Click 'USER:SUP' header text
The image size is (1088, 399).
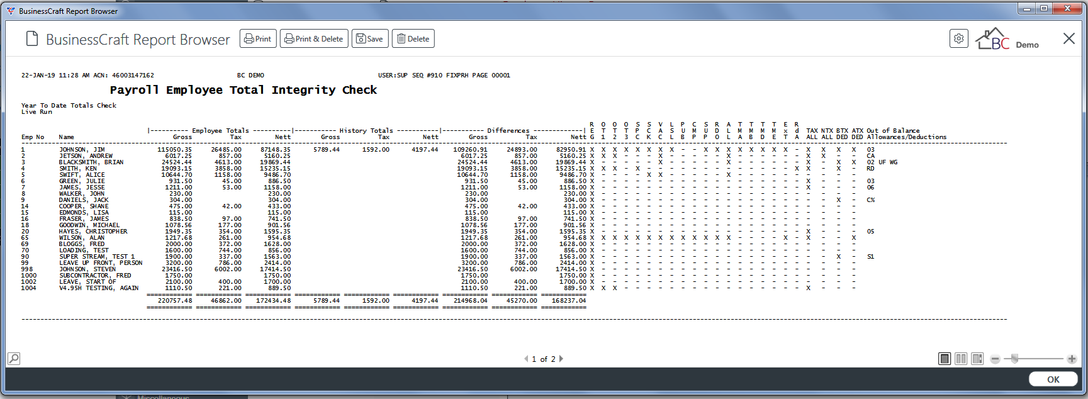pyautogui.click(x=393, y=76)
